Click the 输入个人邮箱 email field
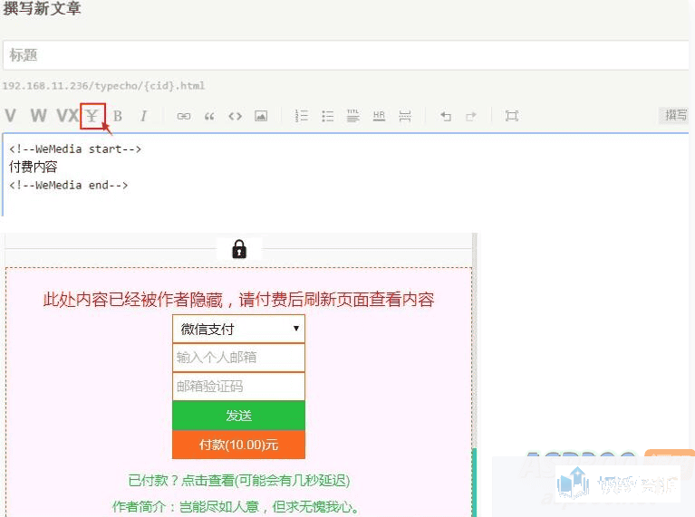Image resolution: width=695 pixels, height=517 pixels. click(238, 357)
